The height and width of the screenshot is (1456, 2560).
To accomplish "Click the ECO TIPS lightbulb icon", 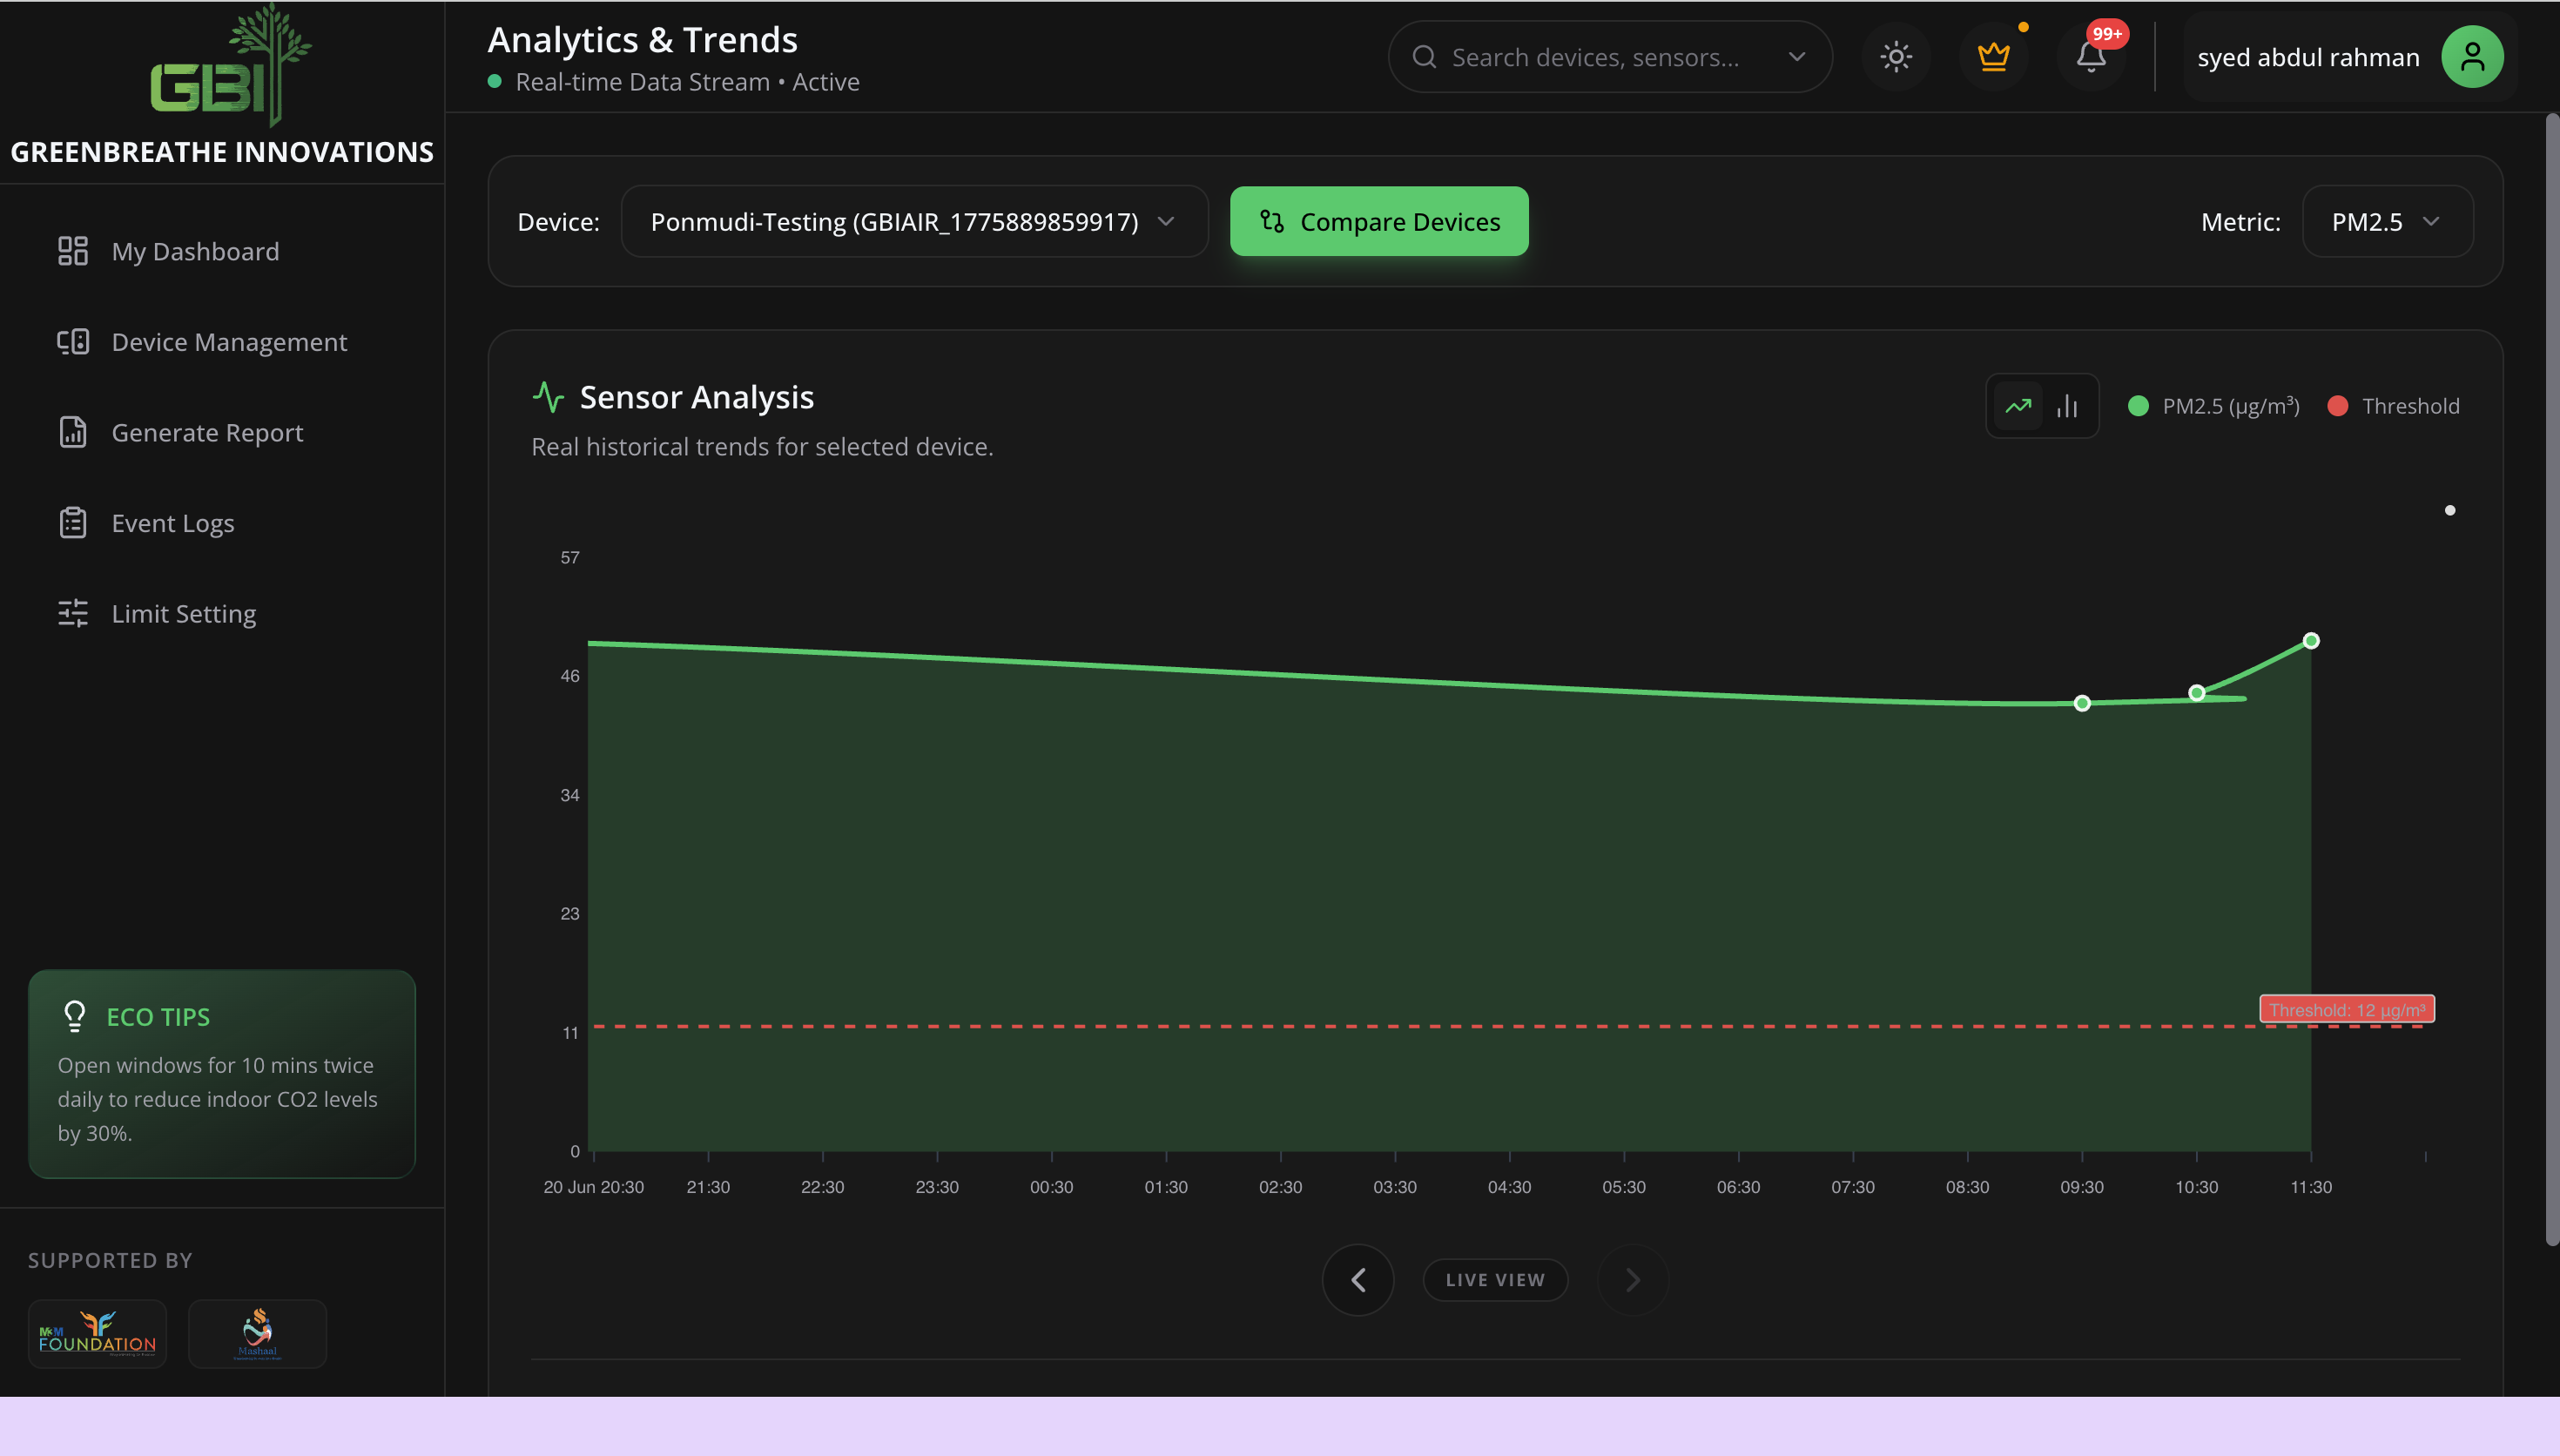I will pyautogui.click(x=74, y=1016).
